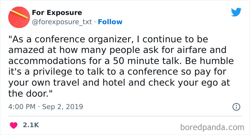Click the word 'accommodations' in the tweet
250x135 pixels.
(x=47, y=61)
